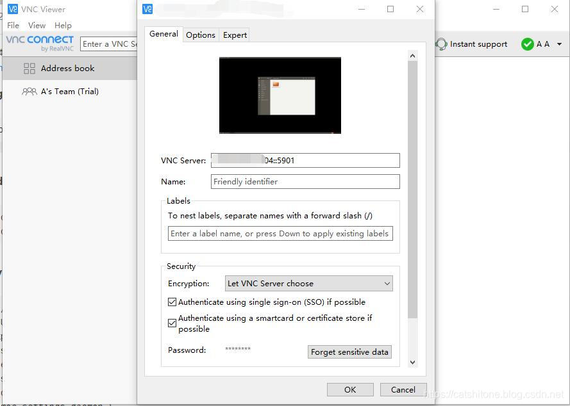
Task: Switch to the Expert tab
Action: pyautogui.click(x=235, y=35)
